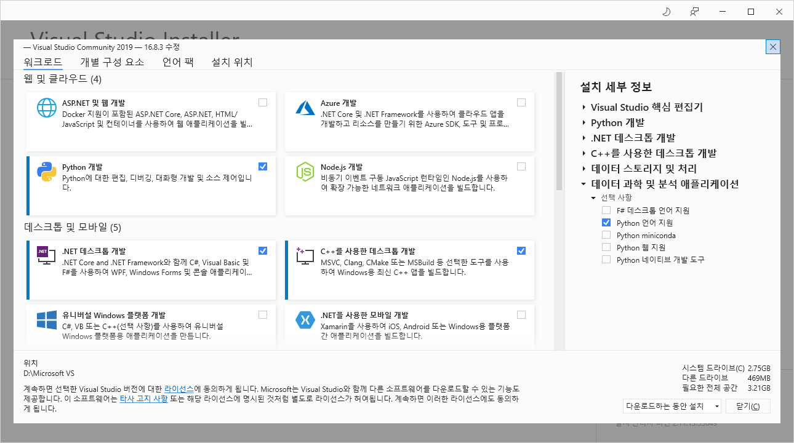
Task: Collapse 데이터 과학 및 분석 애플리케이션 node
Action: coord(583,184)
